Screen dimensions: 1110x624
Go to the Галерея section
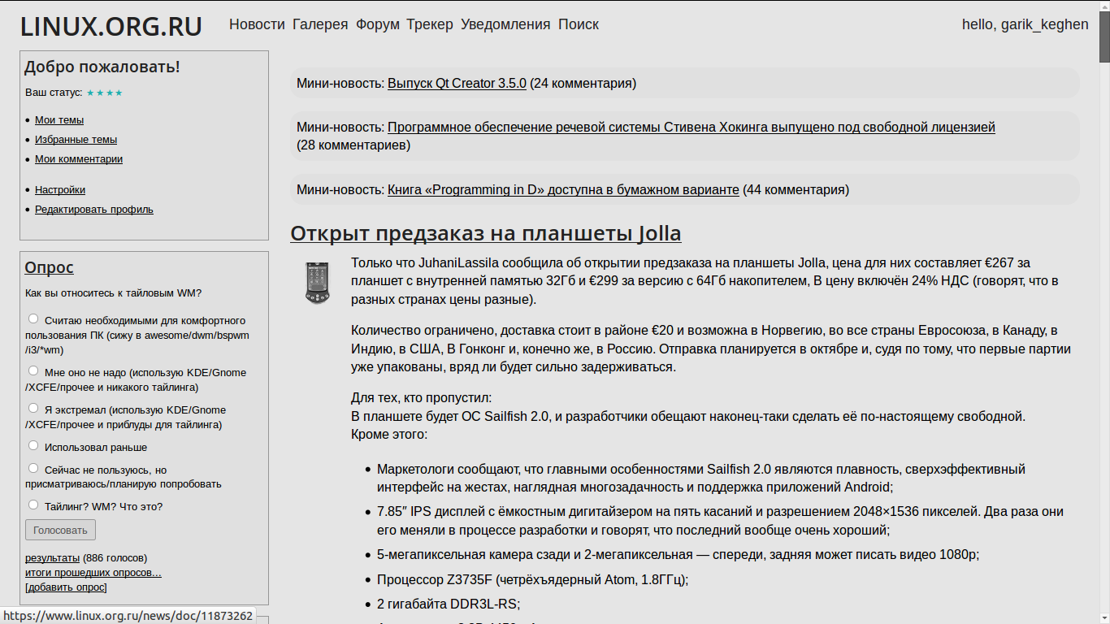pyautogui.click(x=320, y=24)
